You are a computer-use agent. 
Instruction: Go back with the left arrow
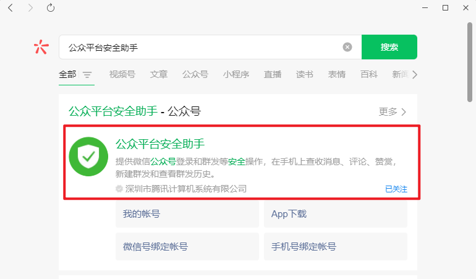pos(11,7)
